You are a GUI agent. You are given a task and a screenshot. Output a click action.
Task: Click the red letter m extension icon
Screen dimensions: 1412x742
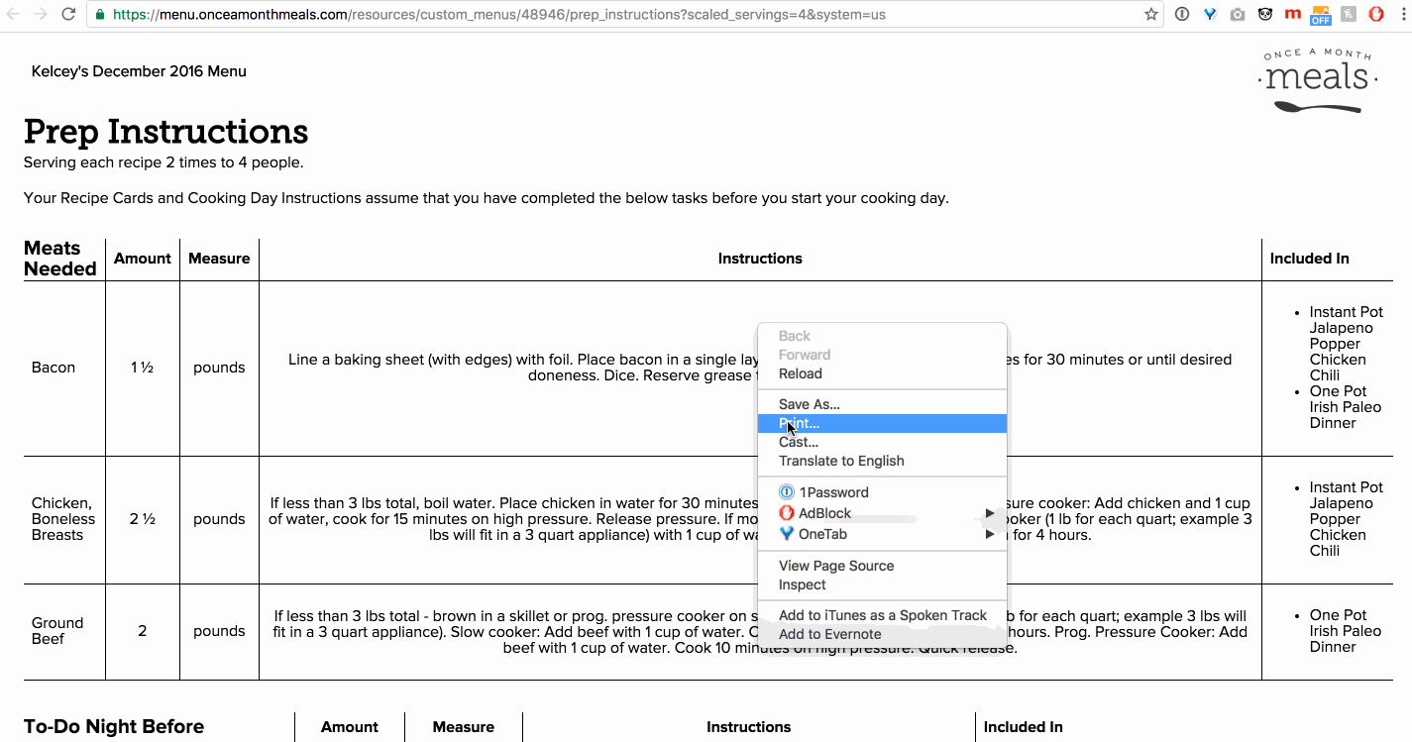point(1292,14)
